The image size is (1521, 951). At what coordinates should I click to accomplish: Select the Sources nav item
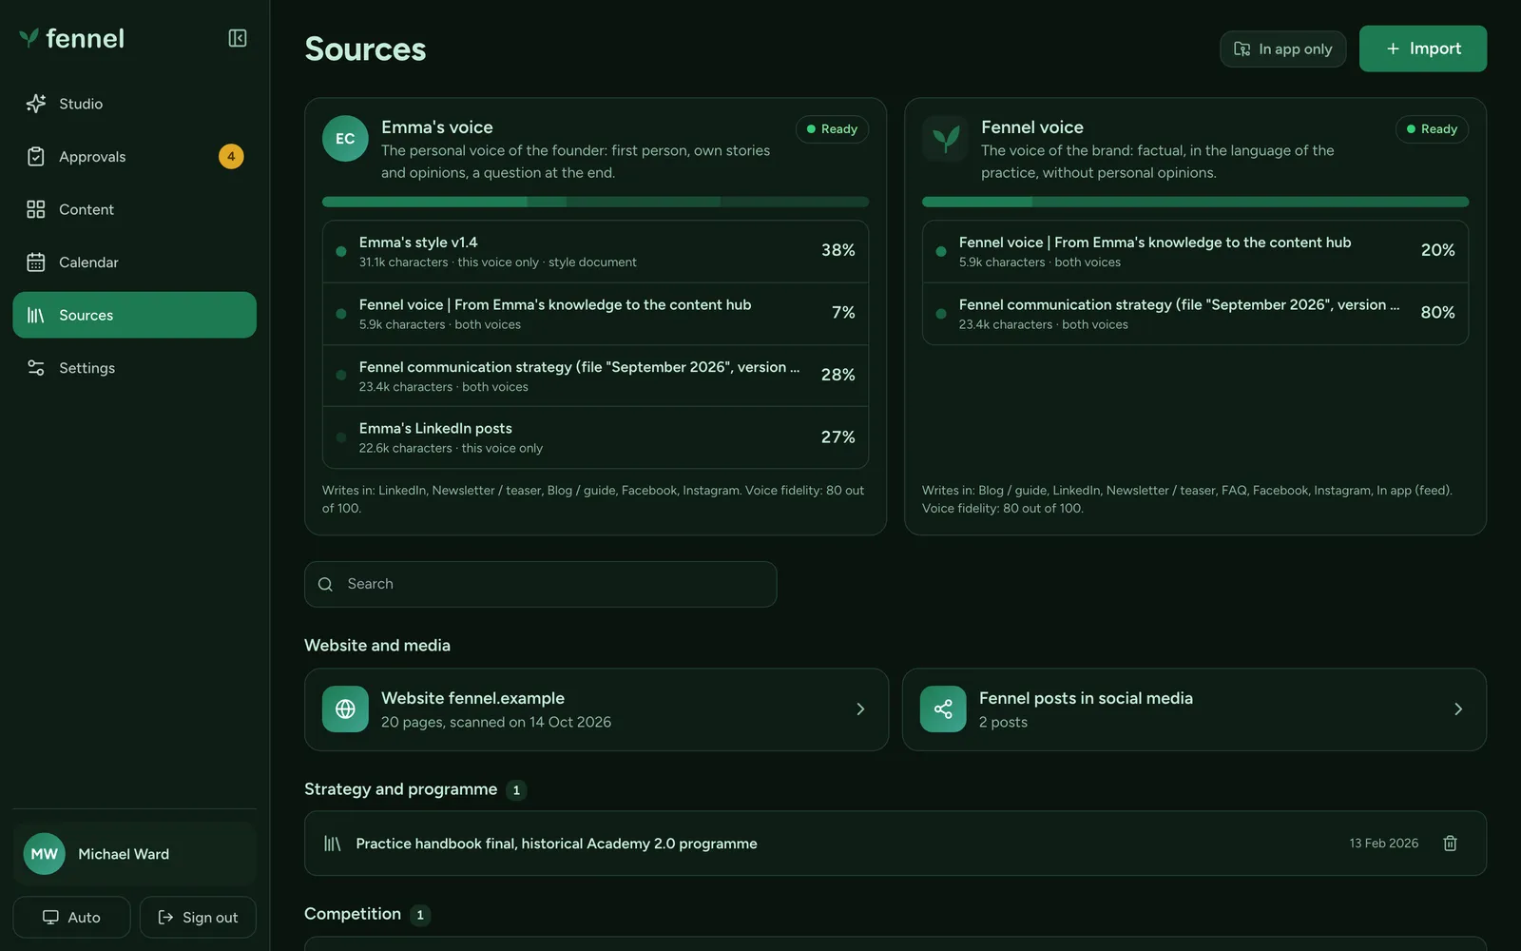pyautogui.click(x=134, y=315)
